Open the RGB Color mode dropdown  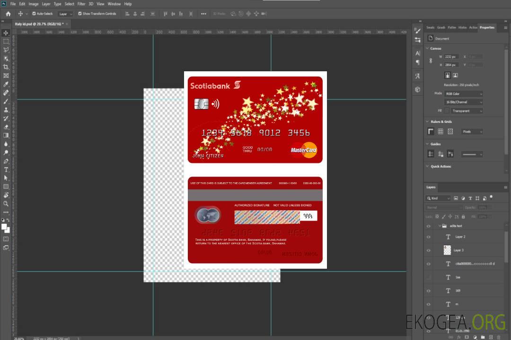click(x=464, y=94)
